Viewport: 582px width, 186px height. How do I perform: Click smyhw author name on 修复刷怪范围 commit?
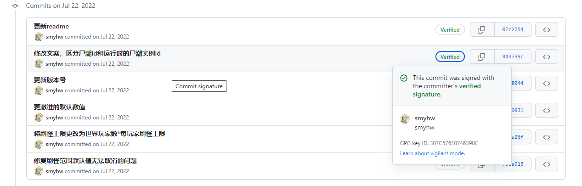54,171
